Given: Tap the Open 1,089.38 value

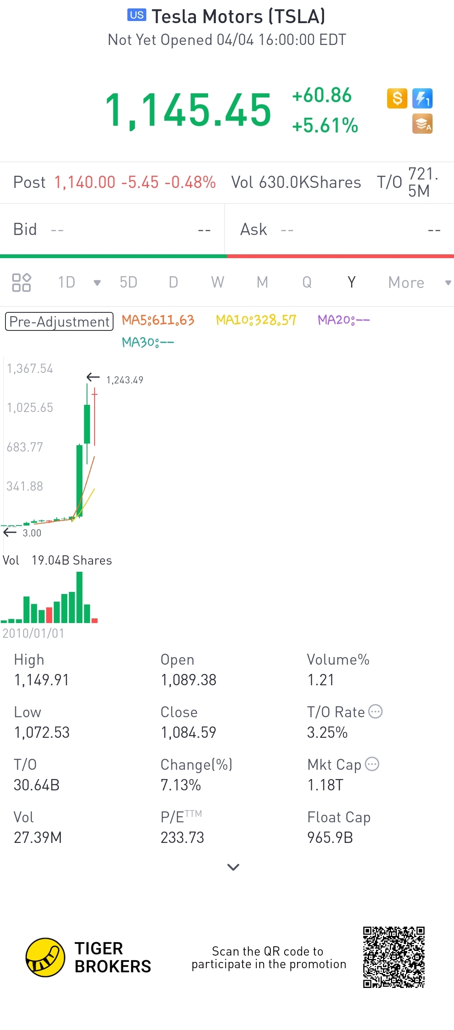Looking at the screenshot, I should point(188,680).
